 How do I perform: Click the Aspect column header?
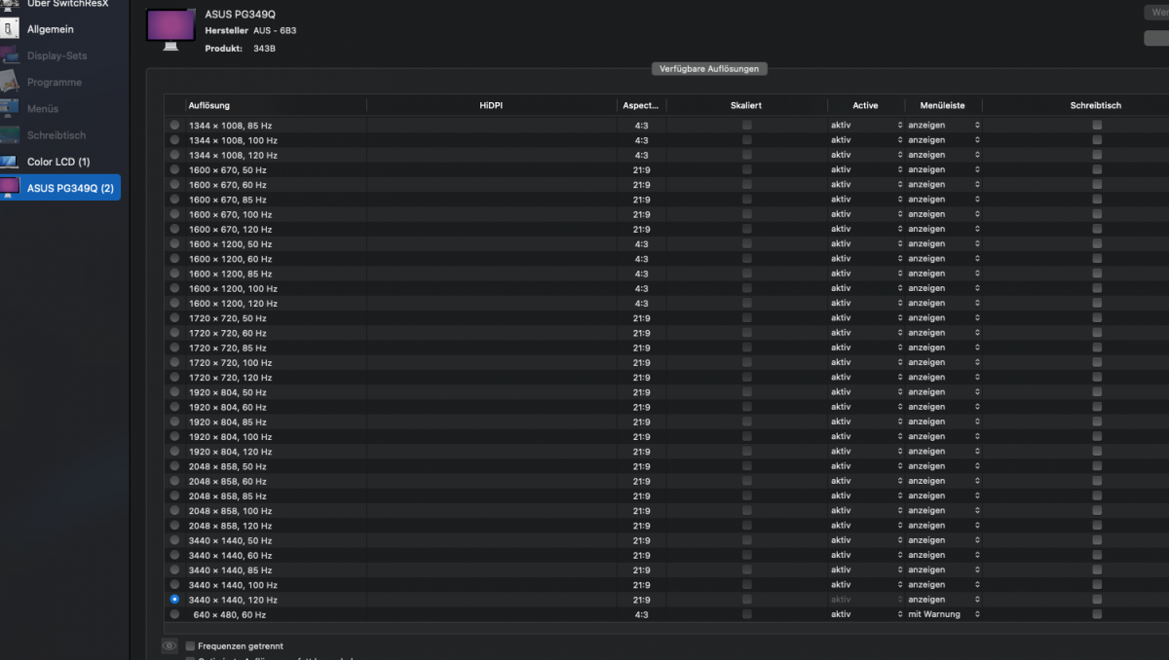[x=641, y=105]
